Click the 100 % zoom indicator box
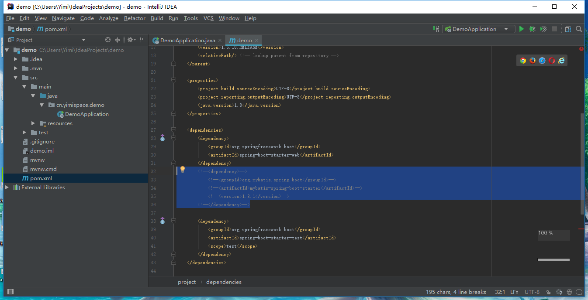Image resolution: width=588 pixels, height=300 pixels. (553, 235)
